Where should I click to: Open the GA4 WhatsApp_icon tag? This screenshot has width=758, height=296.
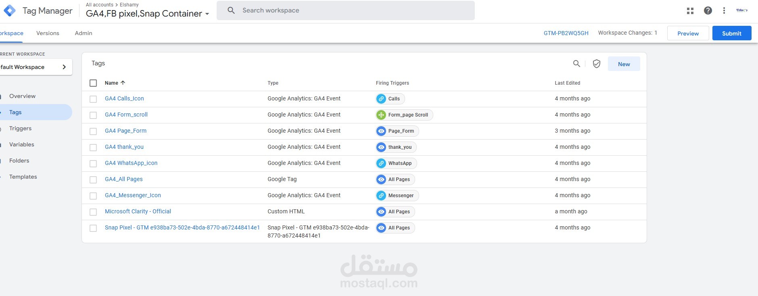(x=131, y=163)
